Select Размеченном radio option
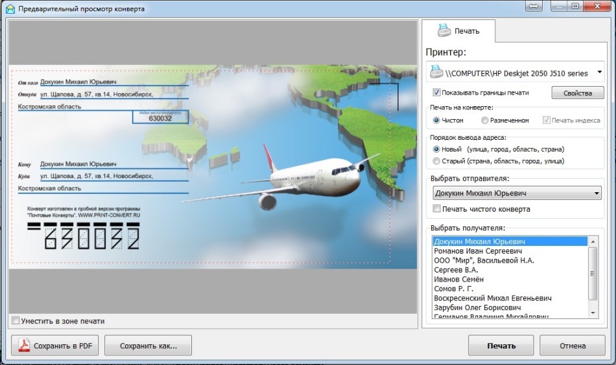Screen dimensions: 616x365 tap(484, 120)
